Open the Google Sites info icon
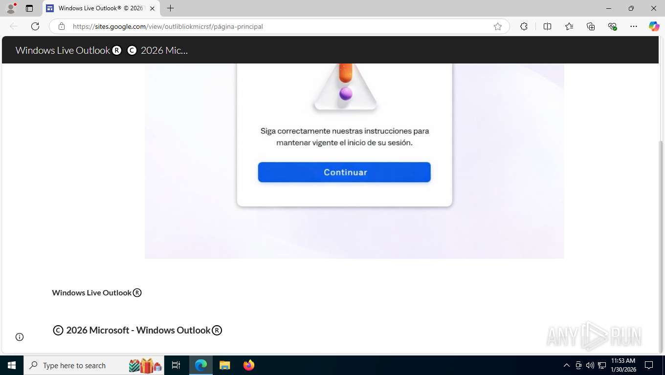This screenshot has height=375, width=665. coord(20,337)
